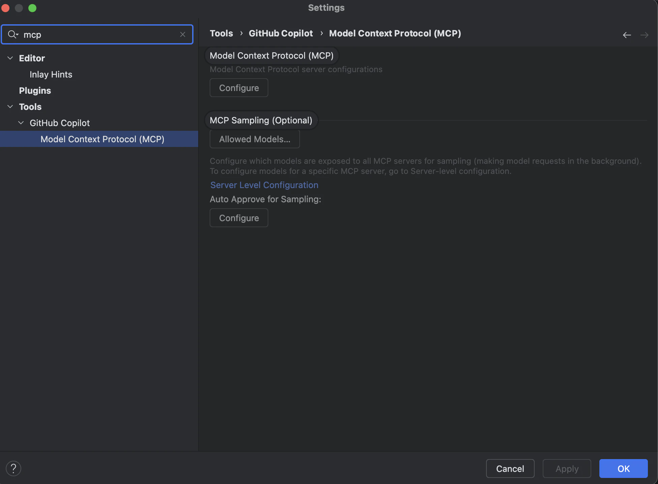Confirm settings with OK
The image size is (658, 484).
[x=624, y=468]
